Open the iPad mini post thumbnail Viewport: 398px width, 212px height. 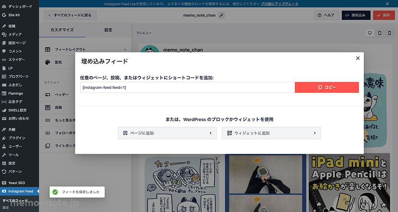[x=349, y=183]
